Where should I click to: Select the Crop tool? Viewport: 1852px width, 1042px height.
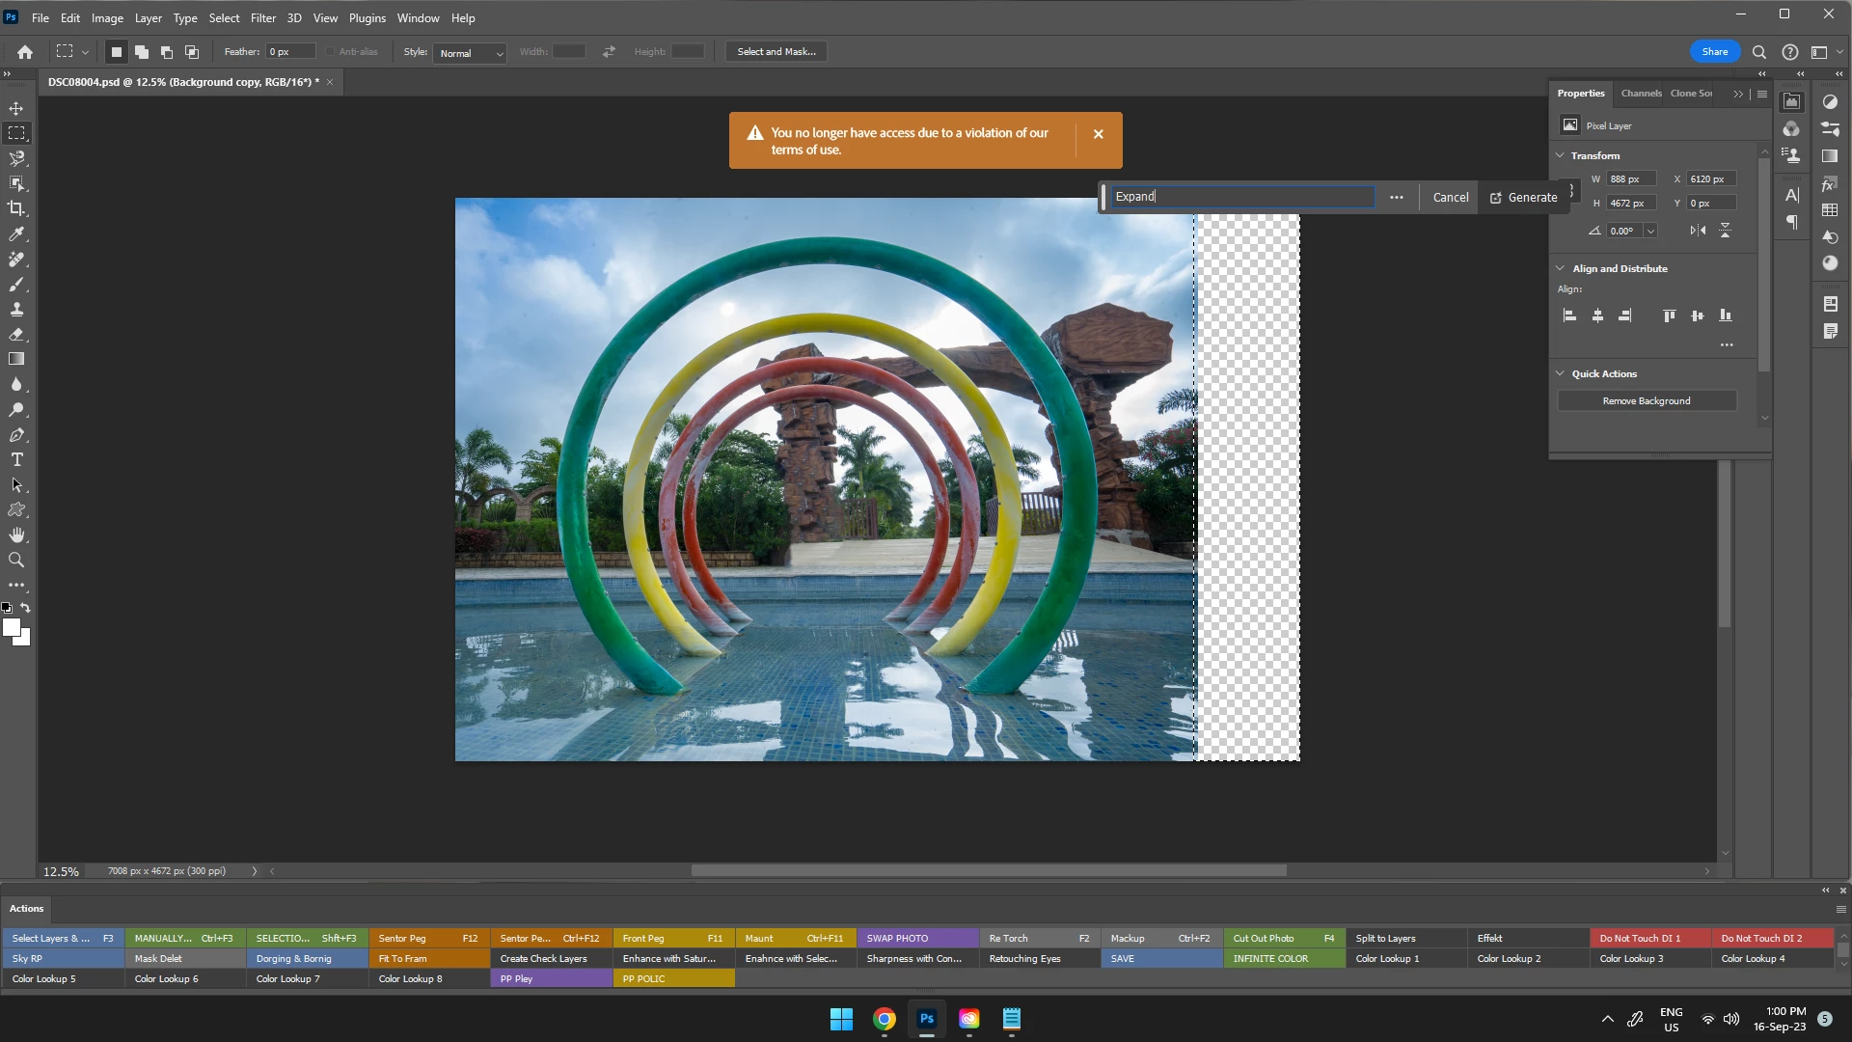[x=16, y=208]
